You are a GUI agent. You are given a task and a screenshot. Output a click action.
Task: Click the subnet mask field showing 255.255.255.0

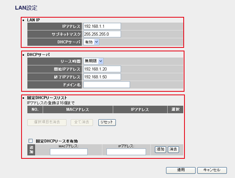(x=102, y=34)
